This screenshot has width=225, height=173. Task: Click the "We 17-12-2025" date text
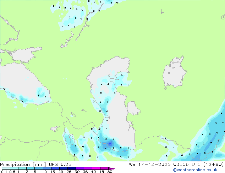coord(150,164)
